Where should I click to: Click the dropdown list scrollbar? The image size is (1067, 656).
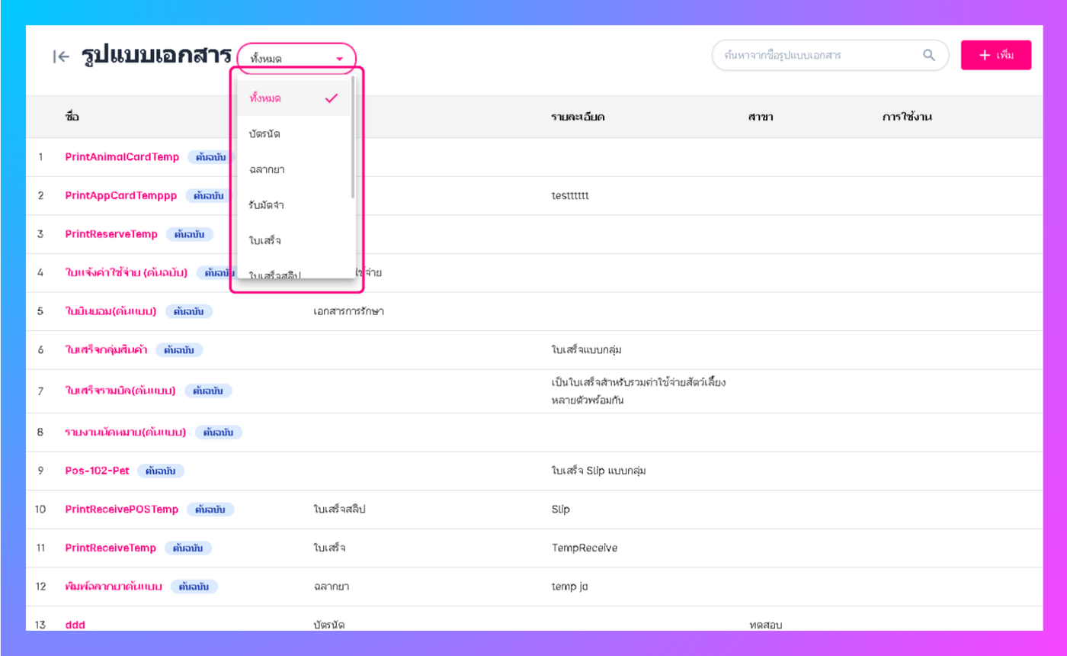pyautogui.click(x=353, y=137)
